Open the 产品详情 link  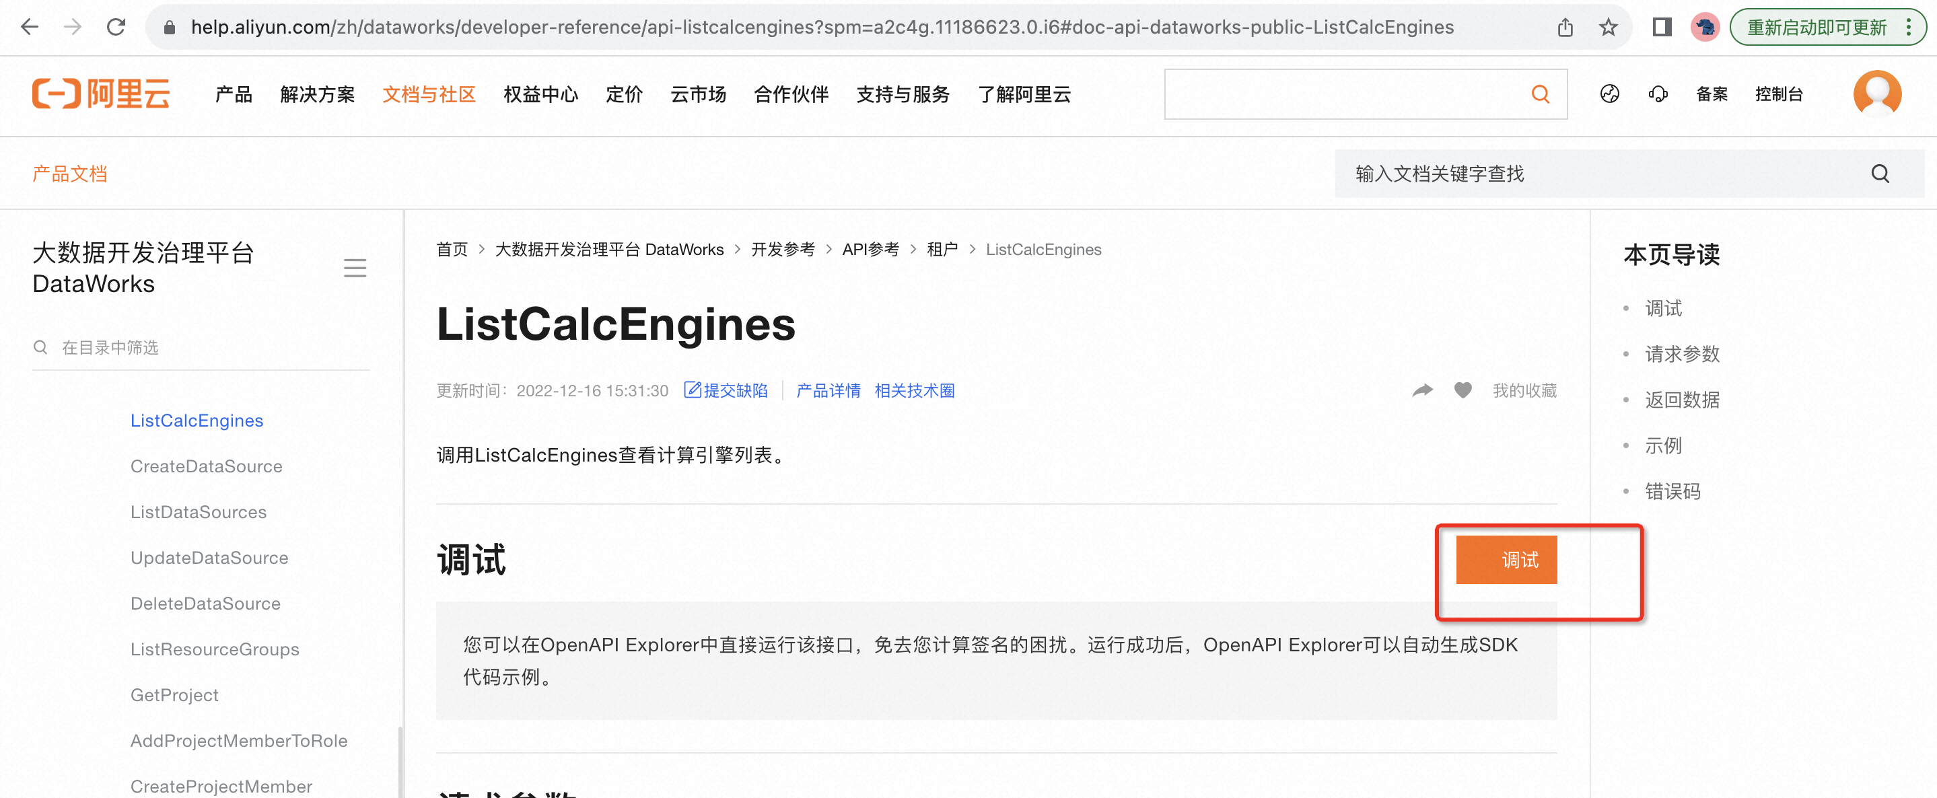(x=828, y=391)
